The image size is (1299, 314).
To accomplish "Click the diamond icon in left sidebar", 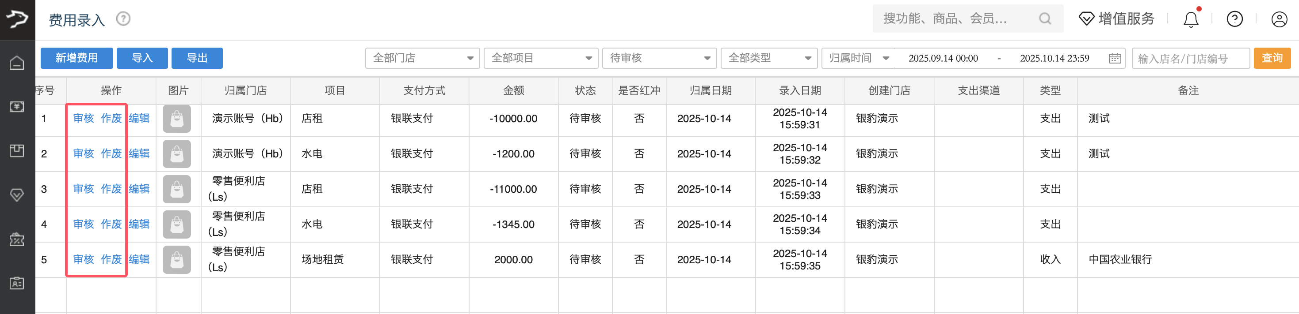I will point(17,195).
